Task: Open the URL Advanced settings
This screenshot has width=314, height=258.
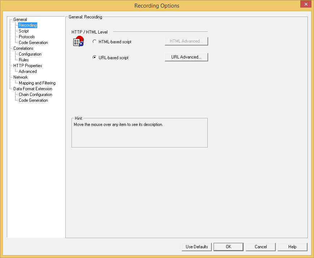Action: point(186,57)
